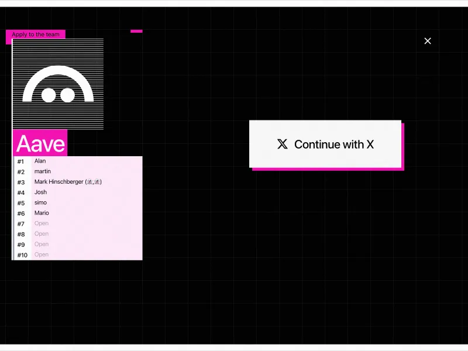Select team member Josh
The width and height of the screenshot is (468, 351).
click(40, 192)
